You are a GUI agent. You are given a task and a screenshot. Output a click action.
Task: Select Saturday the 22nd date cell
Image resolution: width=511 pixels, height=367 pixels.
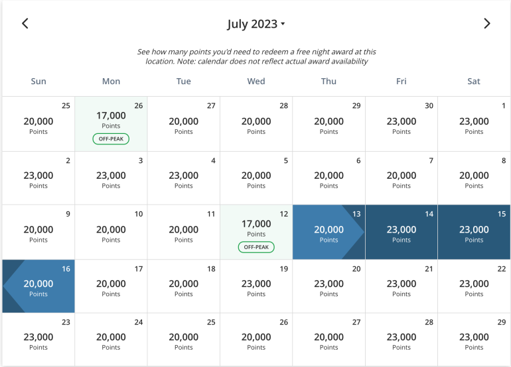coord(474,286)
